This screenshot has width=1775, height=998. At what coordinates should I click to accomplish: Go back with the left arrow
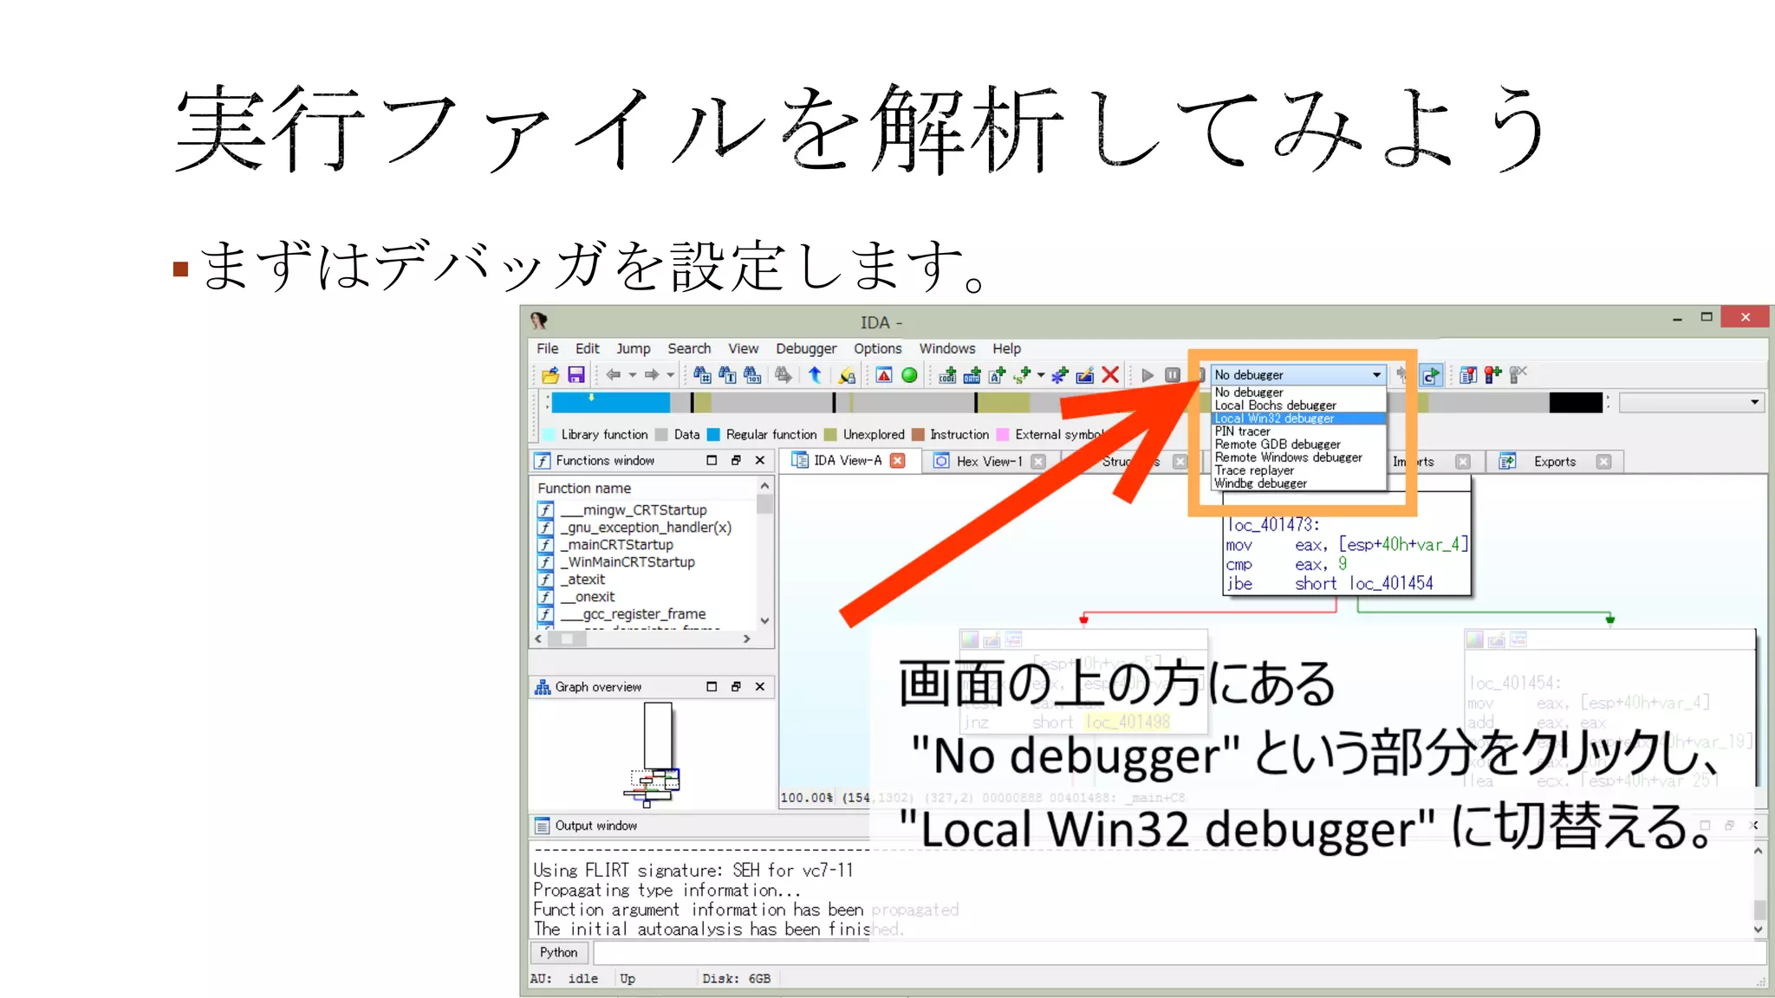click(x=614, y=375)
